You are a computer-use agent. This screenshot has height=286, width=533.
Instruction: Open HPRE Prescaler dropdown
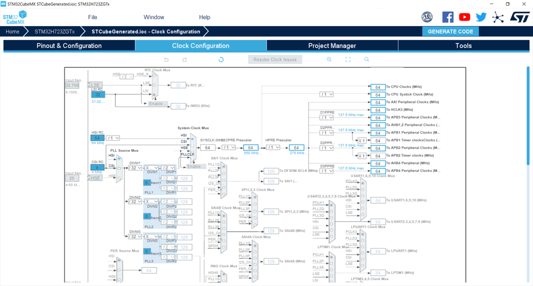[273, 148]
